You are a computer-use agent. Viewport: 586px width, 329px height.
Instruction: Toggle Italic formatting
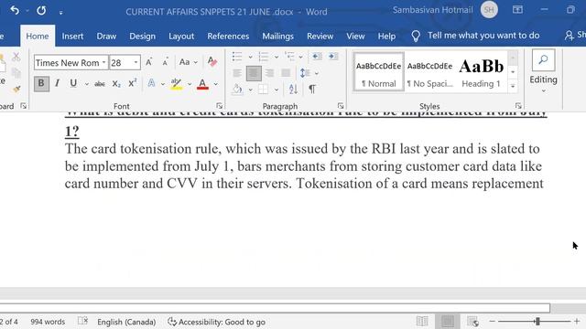(x=57, y=83)
